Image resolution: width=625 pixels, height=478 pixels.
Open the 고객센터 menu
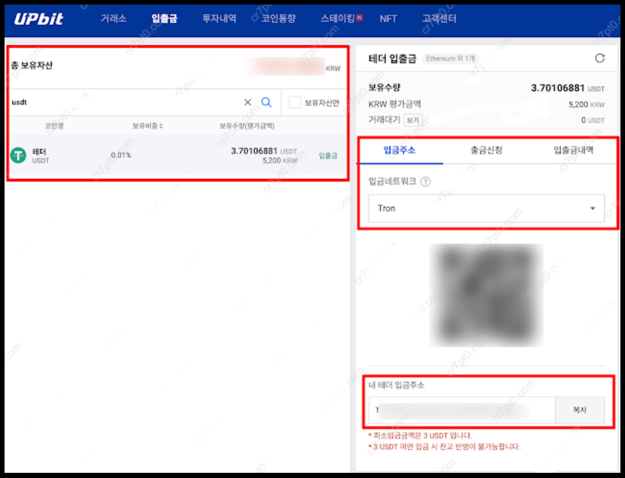[440, 18]
